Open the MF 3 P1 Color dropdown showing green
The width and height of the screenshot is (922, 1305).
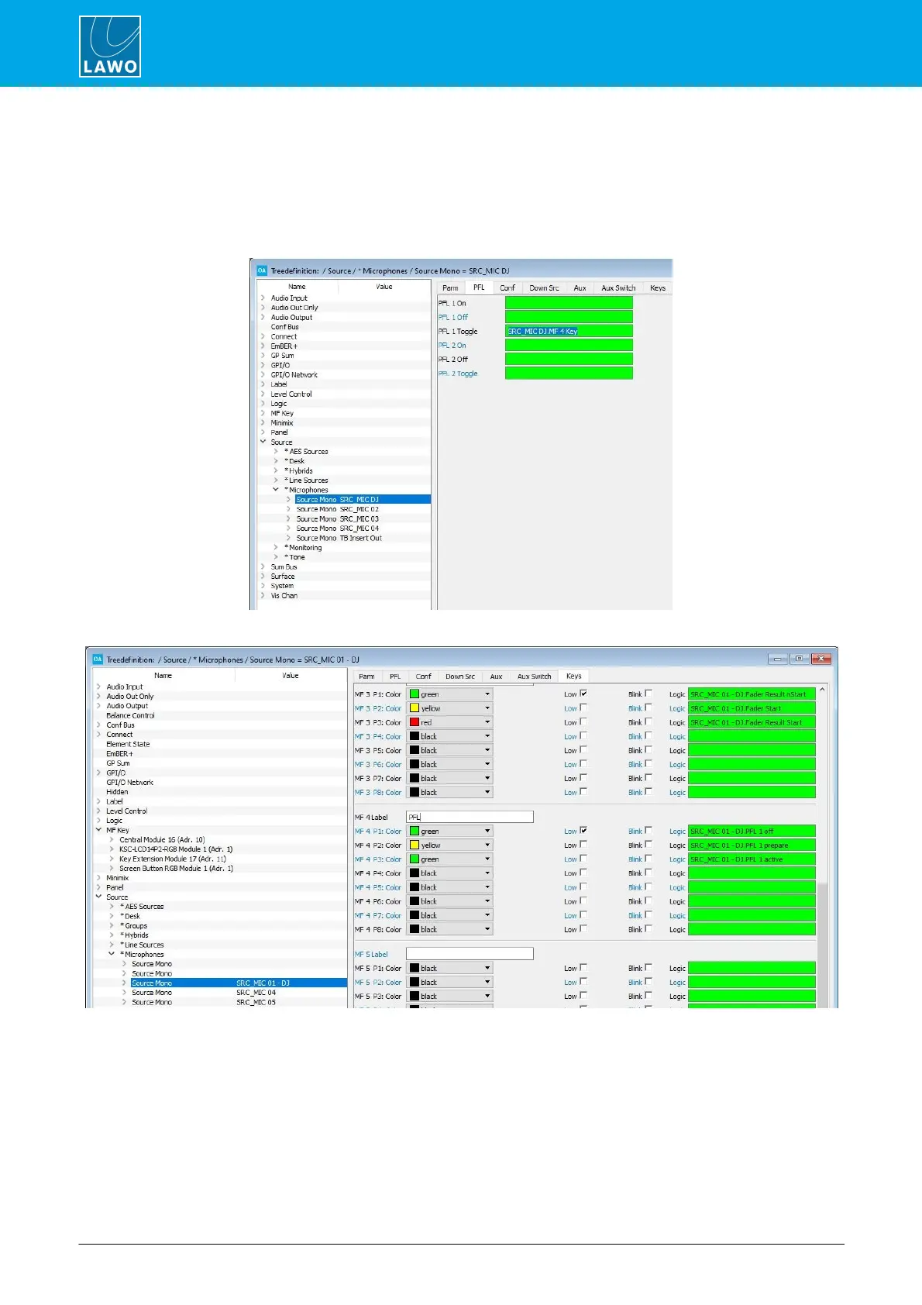[x=450, y=694]
